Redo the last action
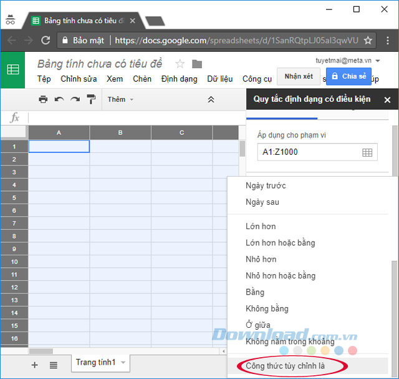 pyautogui.click(x=75, y=99)
